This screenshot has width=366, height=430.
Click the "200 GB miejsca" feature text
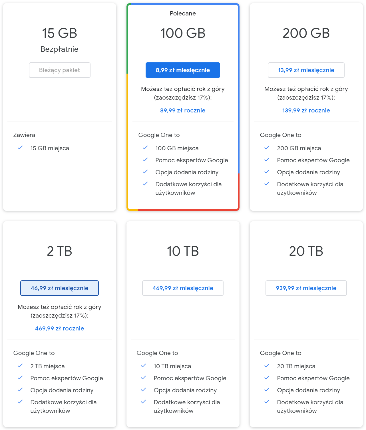(299, 148)
